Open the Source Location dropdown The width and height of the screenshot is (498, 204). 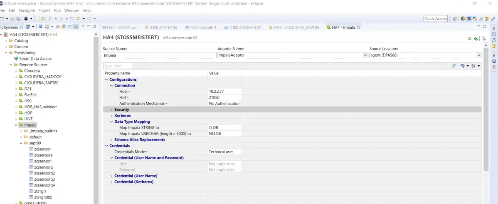coord(479,55)
